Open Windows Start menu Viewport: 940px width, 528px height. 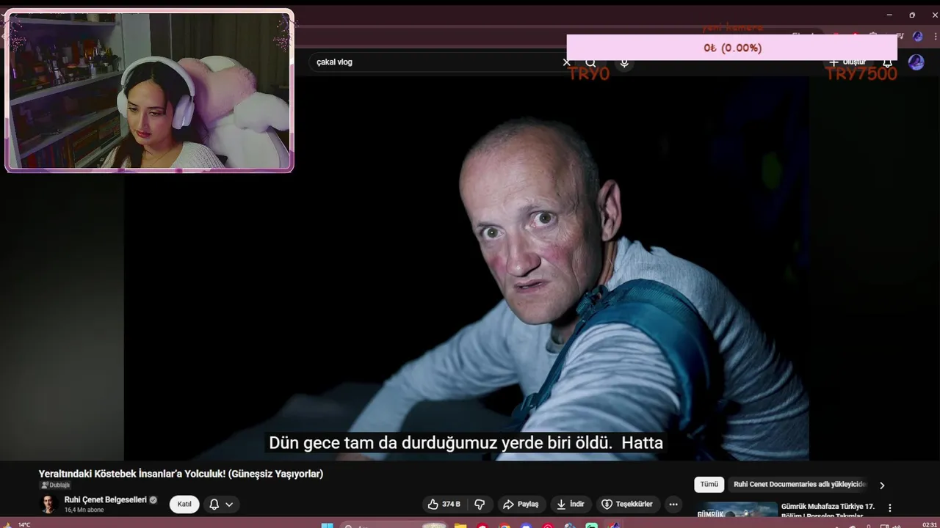point(327,525)
